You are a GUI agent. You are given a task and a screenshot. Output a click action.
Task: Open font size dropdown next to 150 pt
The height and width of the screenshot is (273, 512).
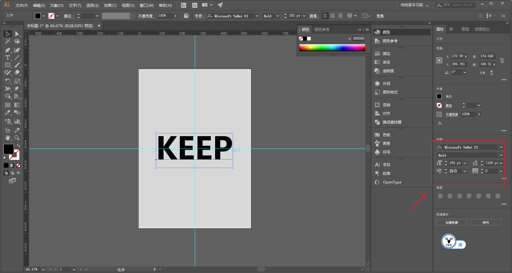pos(304,16)
